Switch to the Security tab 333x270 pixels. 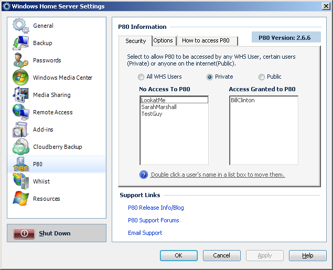(x=135, y=41)
